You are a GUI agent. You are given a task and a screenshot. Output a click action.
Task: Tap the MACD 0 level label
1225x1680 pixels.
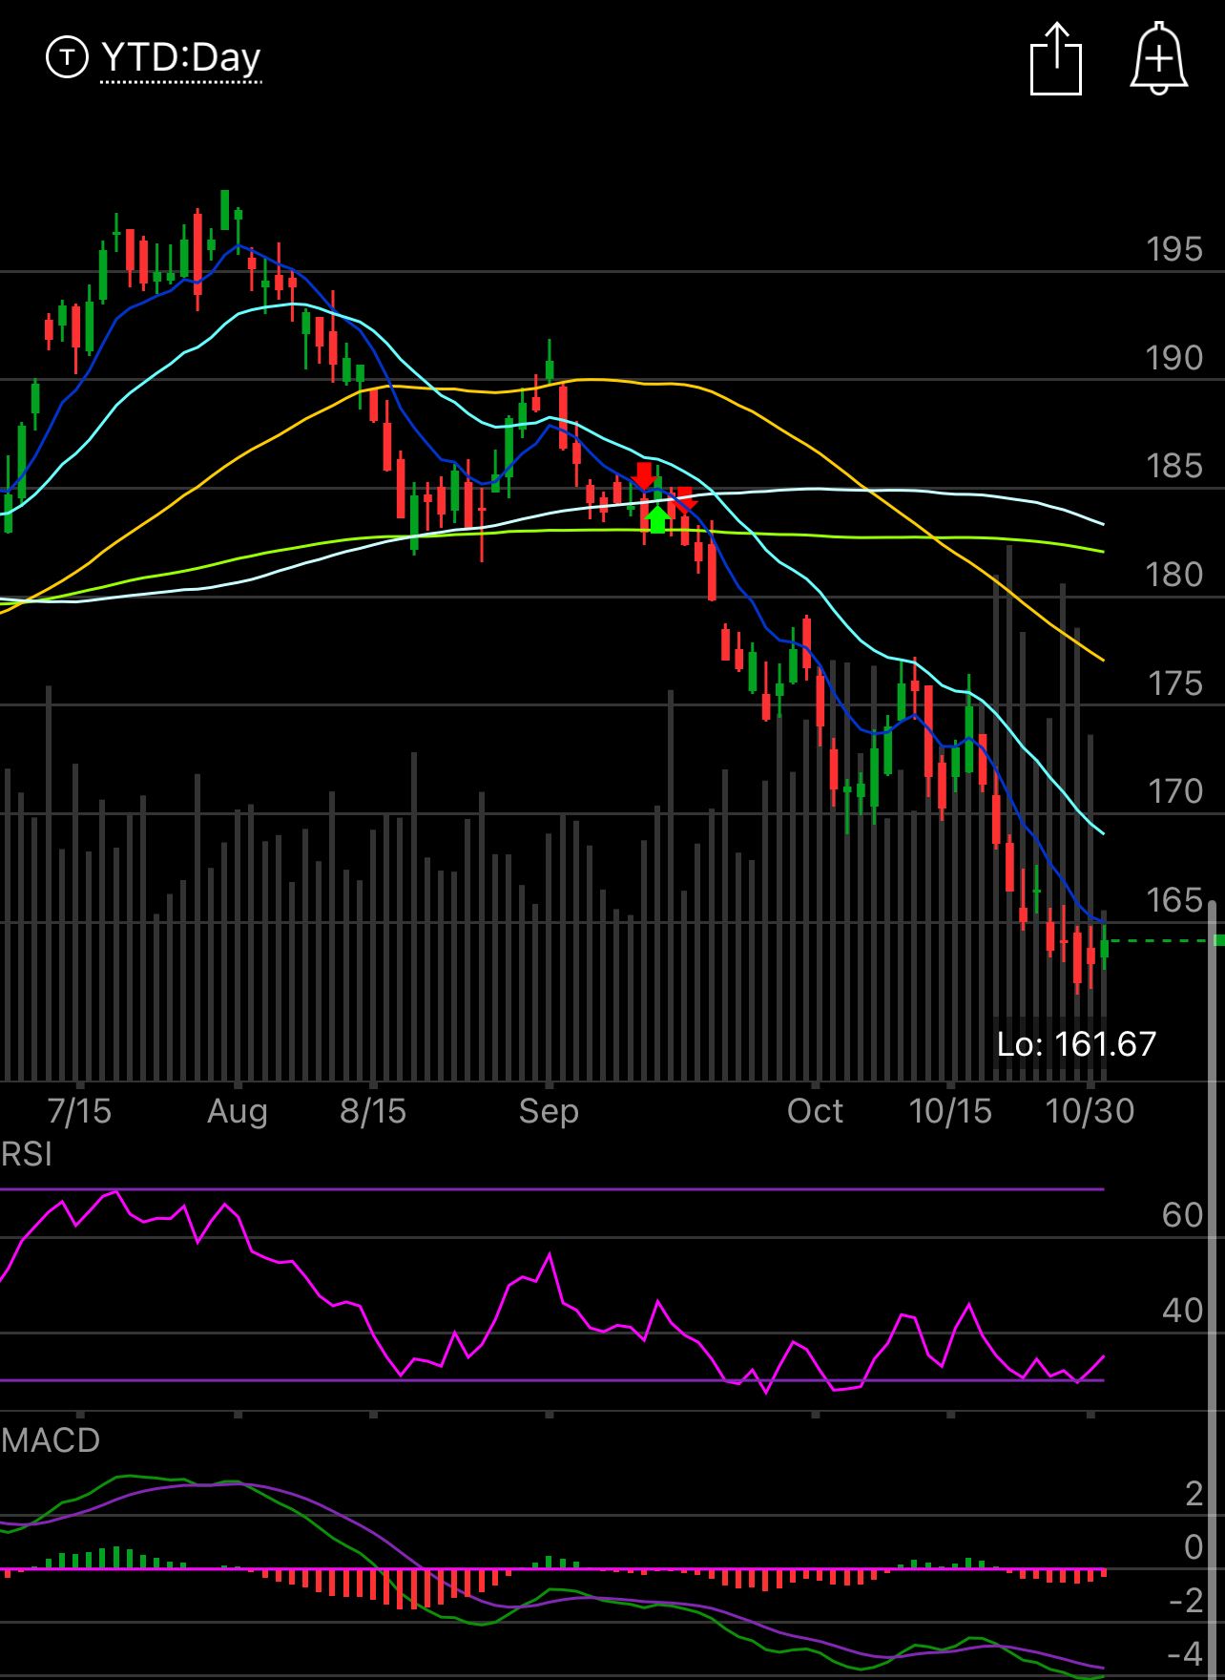(x=1194, y=1547)
